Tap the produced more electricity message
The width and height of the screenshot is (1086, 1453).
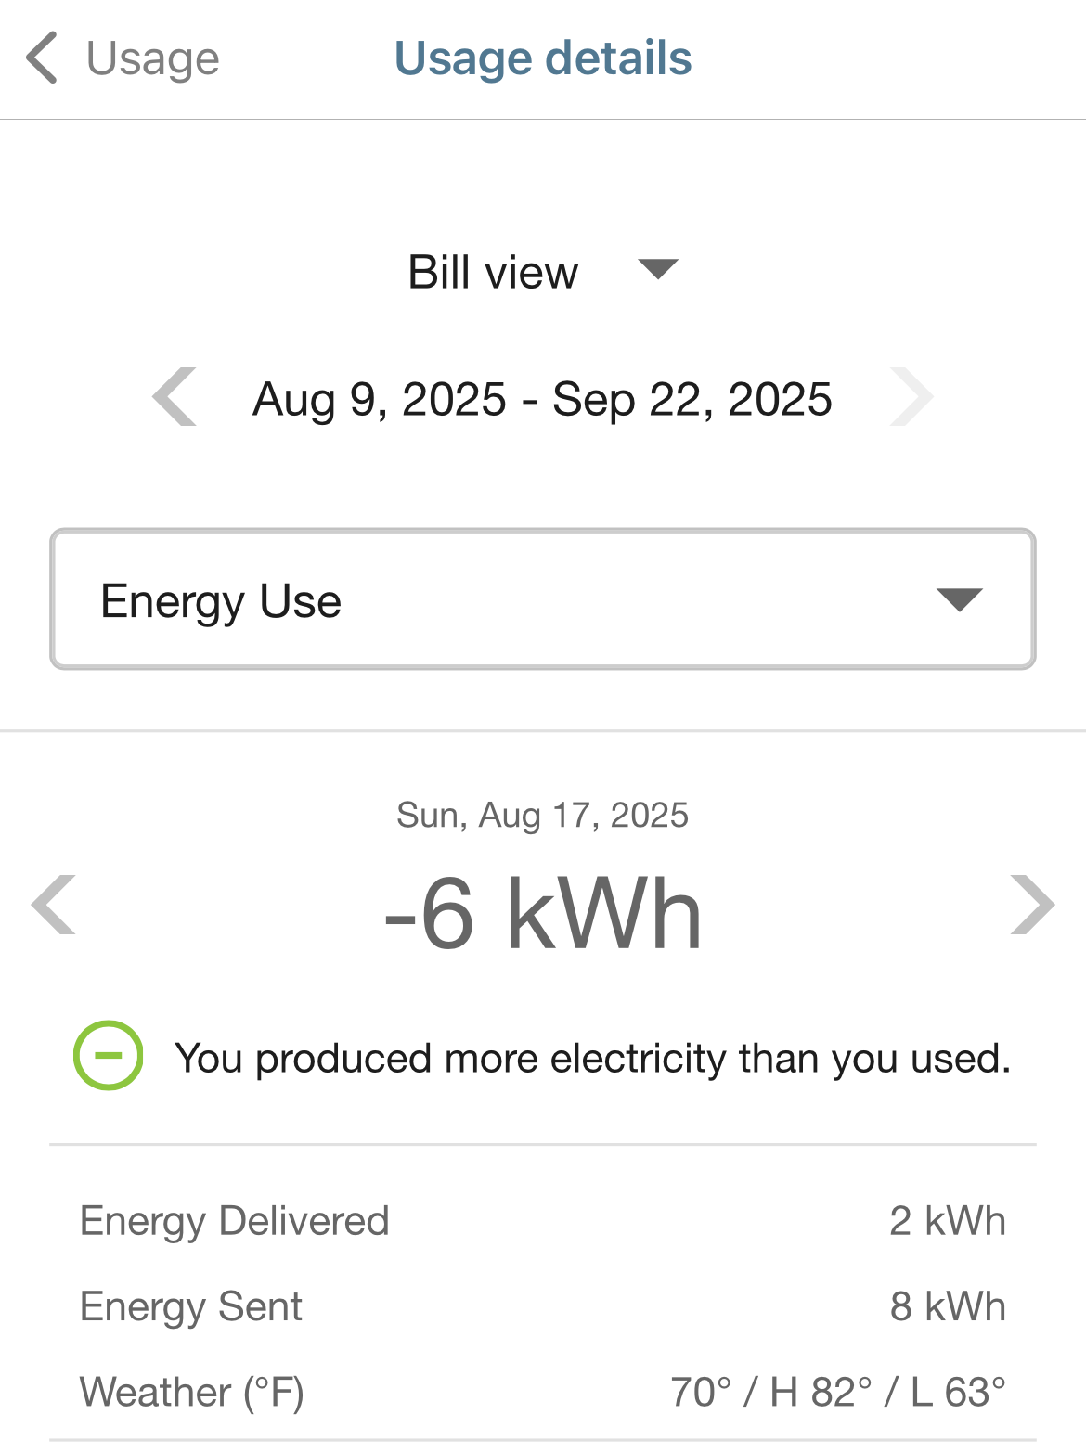point(592,1059)
